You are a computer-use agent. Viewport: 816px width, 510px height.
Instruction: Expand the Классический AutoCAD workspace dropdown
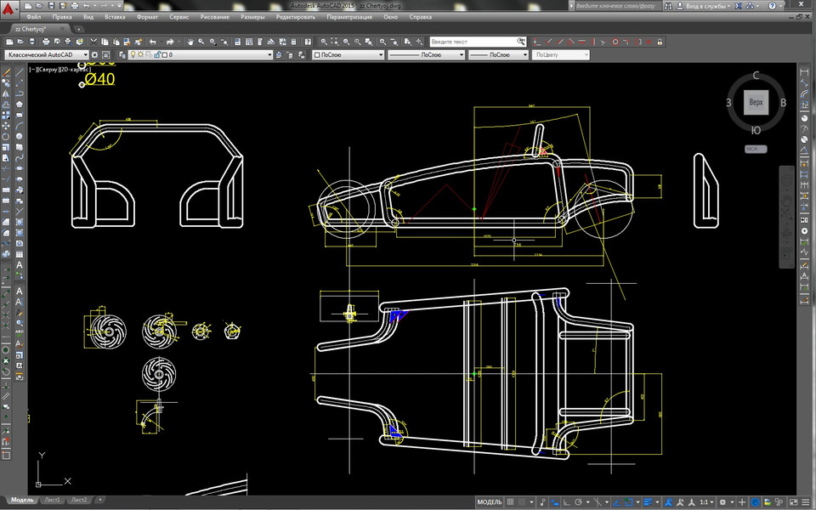point(85,54)
